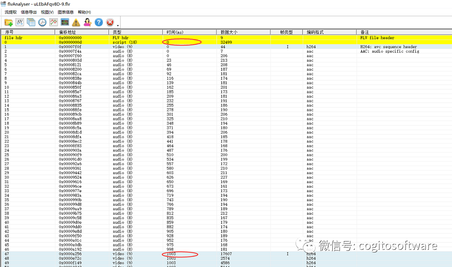This screenshot has height=267, width=452.
Task: Open the 图表信息 menu
Action: [x=66, y=12]
